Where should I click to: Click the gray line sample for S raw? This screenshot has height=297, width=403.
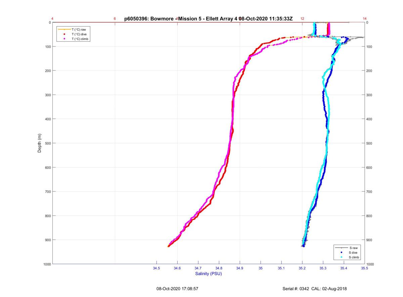click(x=341, y=248)
